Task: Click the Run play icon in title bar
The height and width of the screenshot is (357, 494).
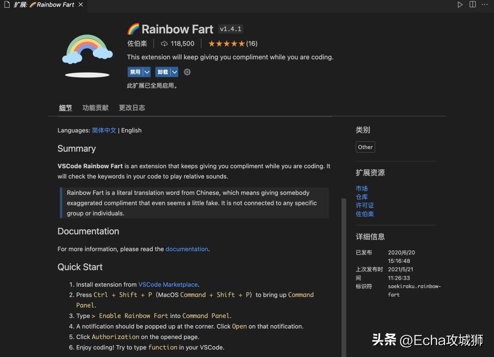Action: 460,5
